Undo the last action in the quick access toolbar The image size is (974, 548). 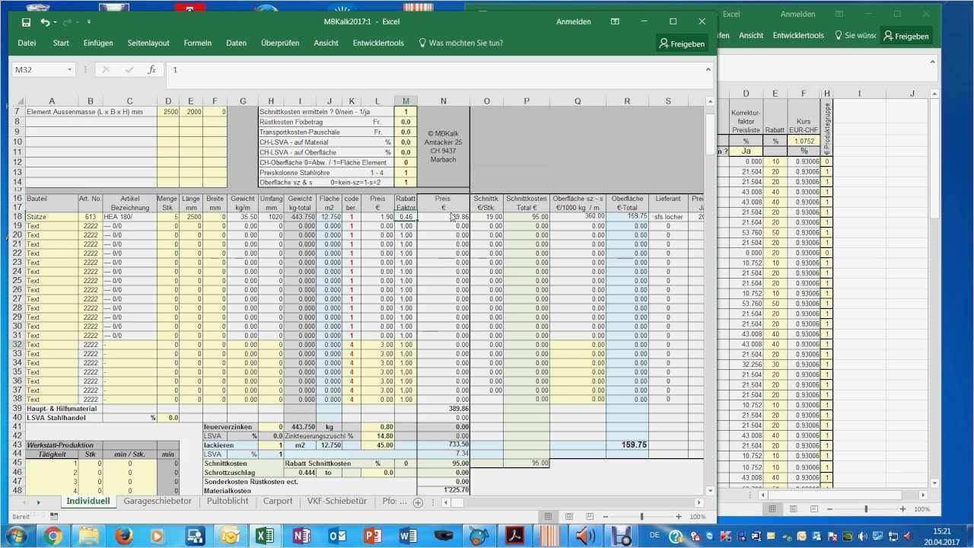[x=45, y=22]
